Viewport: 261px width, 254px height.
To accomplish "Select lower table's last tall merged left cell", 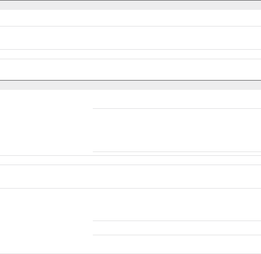I will point(46,221).
